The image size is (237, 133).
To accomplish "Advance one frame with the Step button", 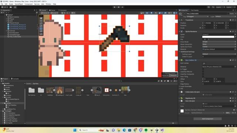I will point(123,7).
